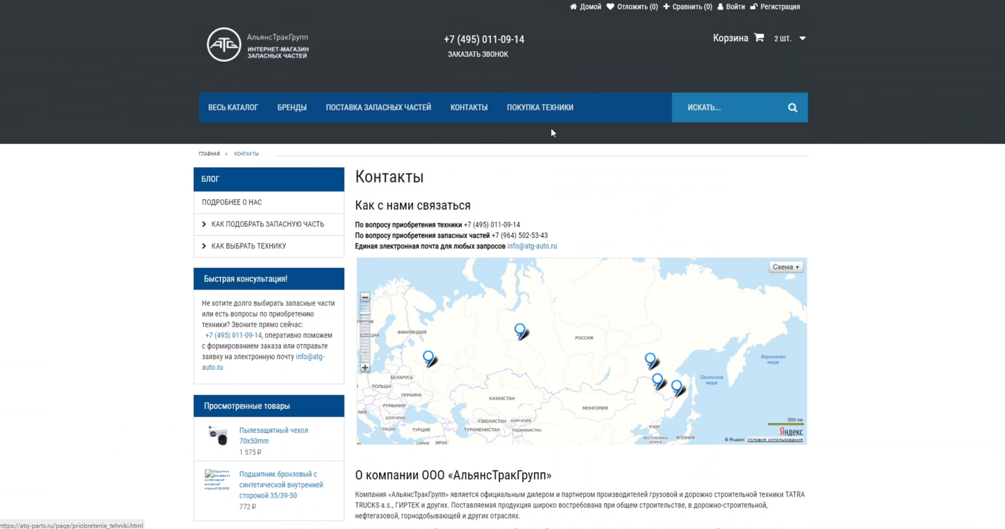Click the Искать search input field
Image resolution: width=1005 pixels, height=529 pixels.
[x=730, y=108]
